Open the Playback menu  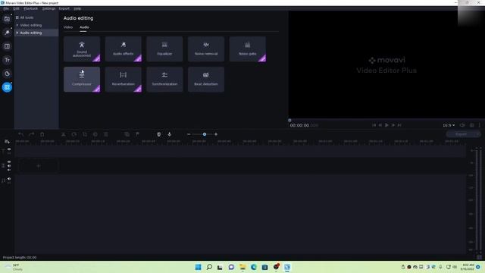point(30,8)
